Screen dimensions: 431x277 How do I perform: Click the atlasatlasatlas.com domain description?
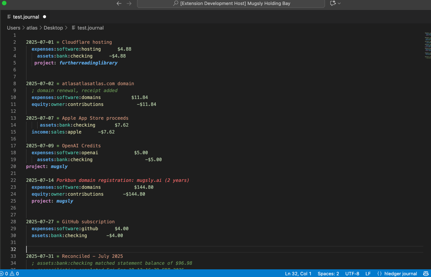[98, 83]
